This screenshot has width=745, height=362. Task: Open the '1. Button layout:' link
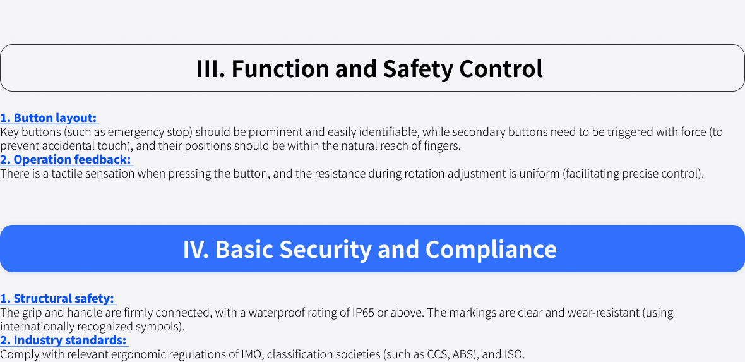click(x=49, y=118)
